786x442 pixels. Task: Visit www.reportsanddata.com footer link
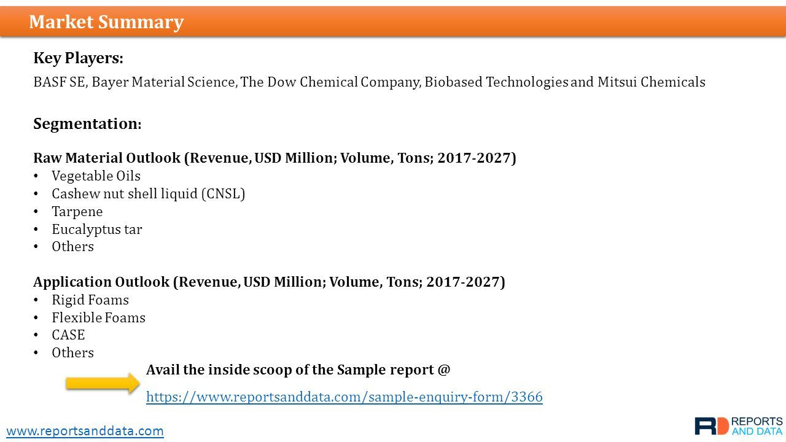[x=85, y=431]
